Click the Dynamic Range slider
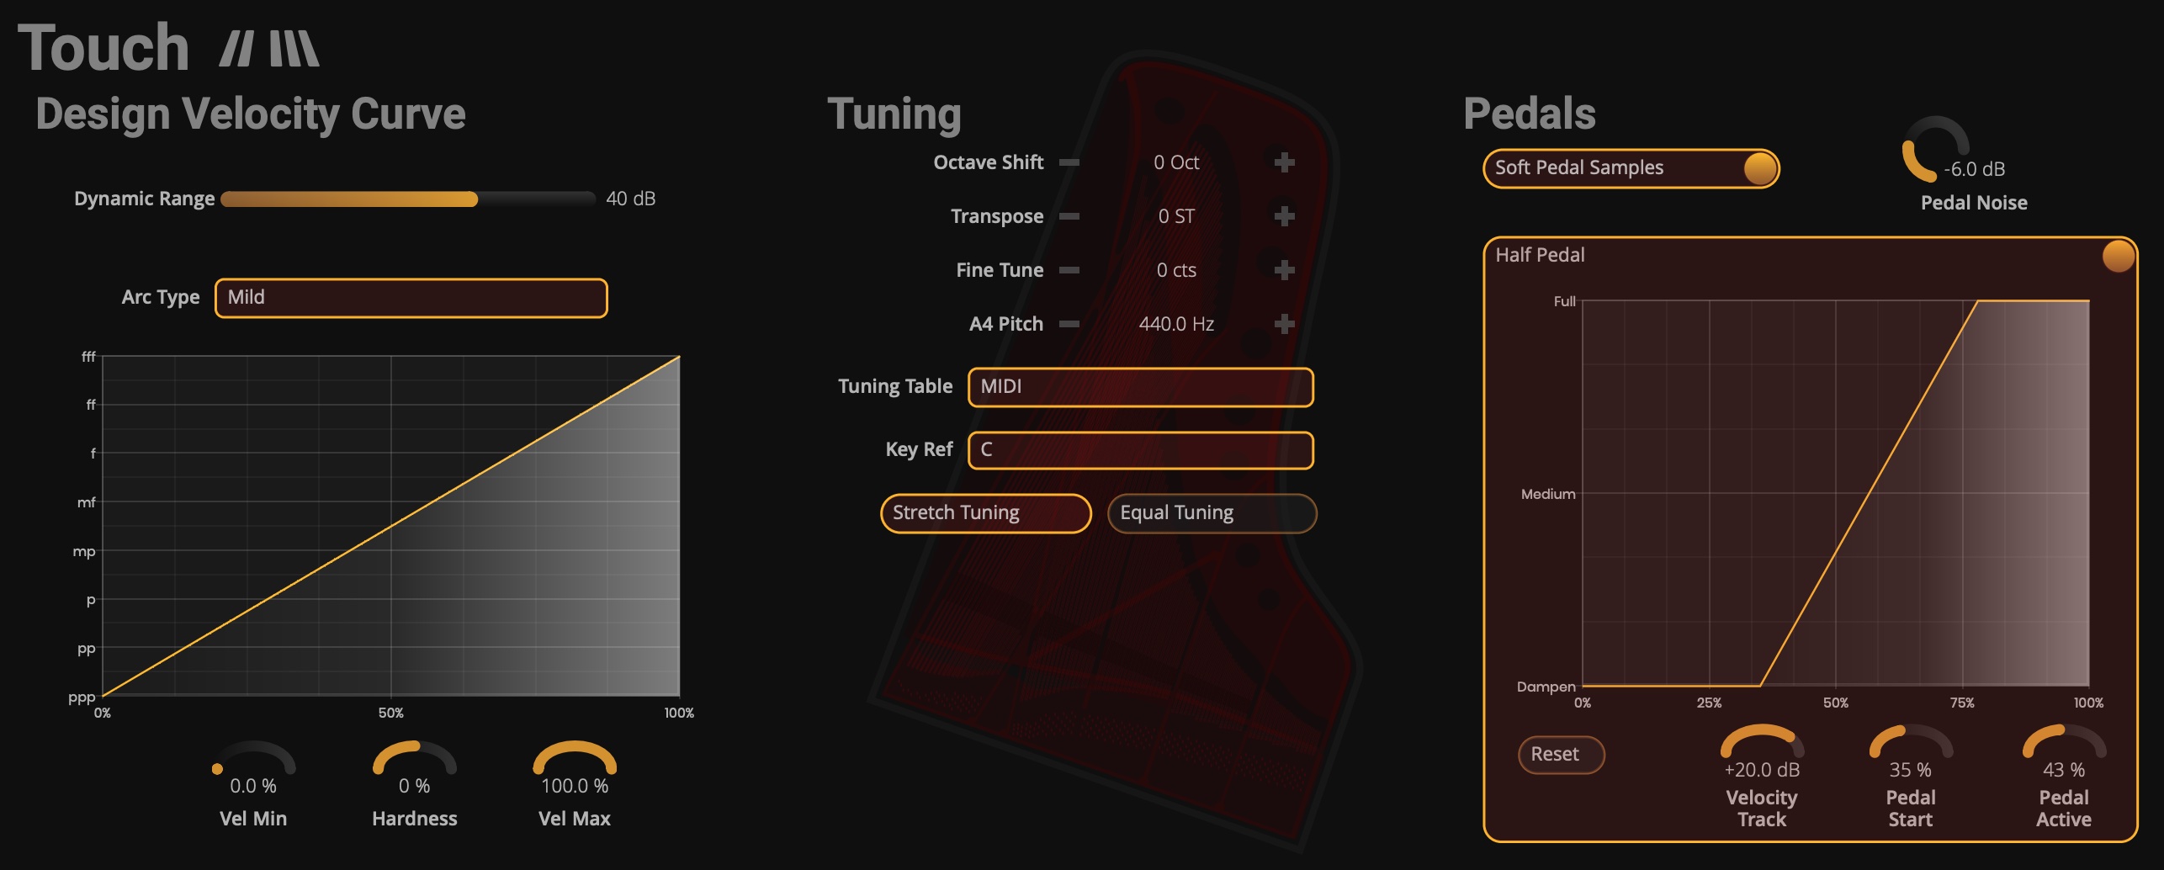2164x870 pixels. pos(408,199)
